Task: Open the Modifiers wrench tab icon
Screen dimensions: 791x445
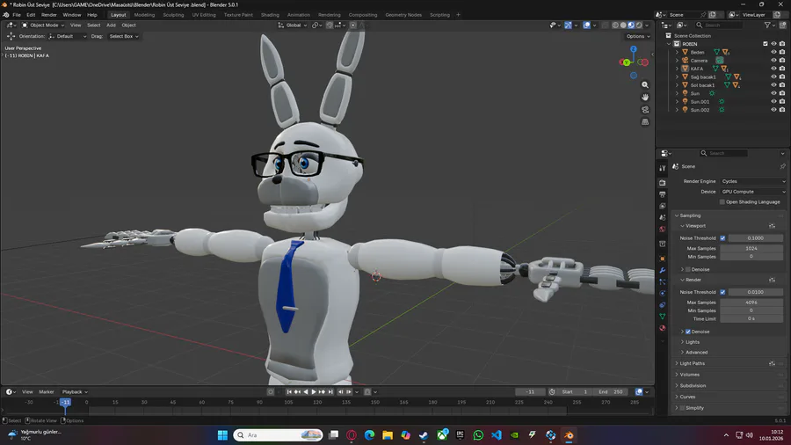Action: (x=663, y=270)
